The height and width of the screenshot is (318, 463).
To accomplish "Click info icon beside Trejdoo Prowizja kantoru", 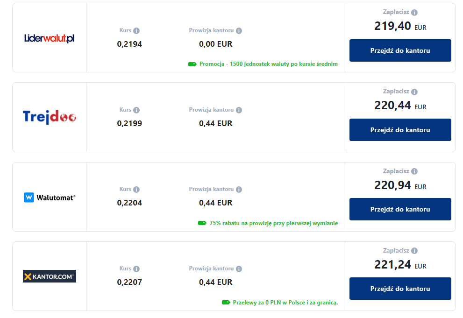I will [x=239, y=110].
